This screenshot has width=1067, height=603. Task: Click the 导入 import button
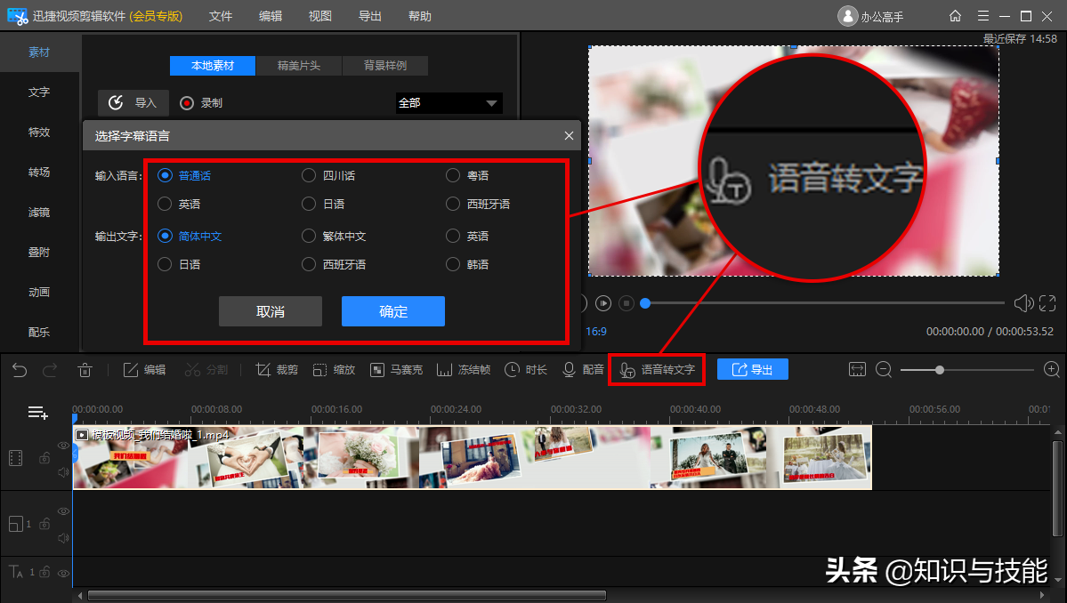[133, 102]
